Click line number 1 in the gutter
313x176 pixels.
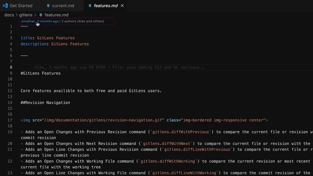[11, 26]
